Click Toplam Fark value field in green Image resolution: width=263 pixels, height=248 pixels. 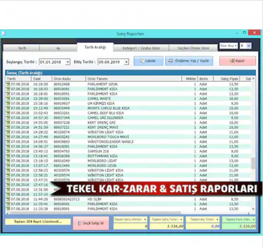click(x=239, y=226)
